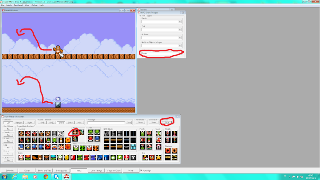Click the Skype icon in taskbar

[x=56, y=176]
